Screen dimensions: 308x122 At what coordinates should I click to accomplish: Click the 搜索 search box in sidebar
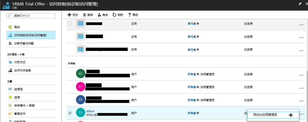click(31, 16)
